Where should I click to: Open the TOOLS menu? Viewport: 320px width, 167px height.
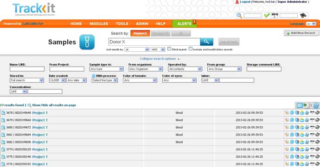tap(122, 24)
